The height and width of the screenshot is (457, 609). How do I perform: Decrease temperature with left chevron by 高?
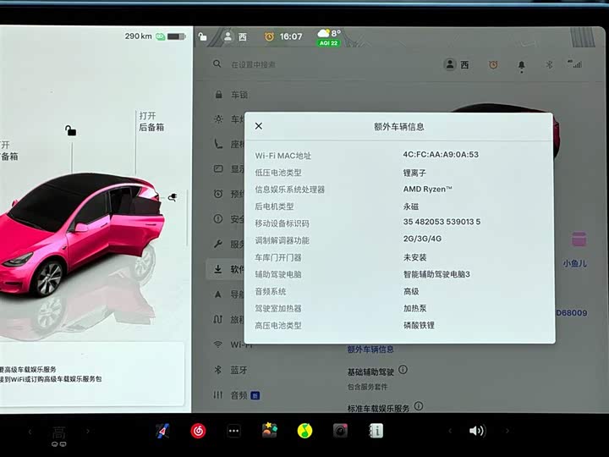(30, 432)
